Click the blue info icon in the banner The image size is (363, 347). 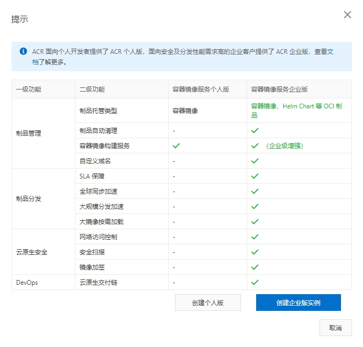[x=23, y=51]
